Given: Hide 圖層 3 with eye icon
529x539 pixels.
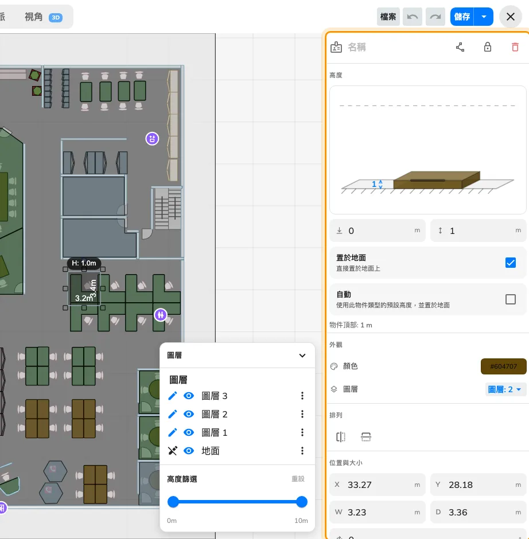Looking at the screenshot, I should (x=189, y=396).
